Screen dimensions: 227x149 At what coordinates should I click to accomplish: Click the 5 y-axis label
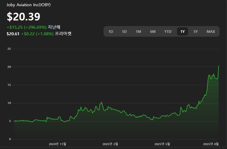10,121
